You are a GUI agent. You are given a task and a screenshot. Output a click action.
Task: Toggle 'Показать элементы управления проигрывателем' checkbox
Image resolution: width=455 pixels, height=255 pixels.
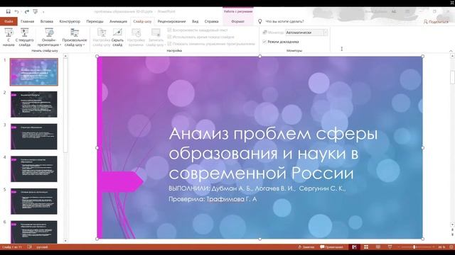pyautogui.click(x=169, y=44)
